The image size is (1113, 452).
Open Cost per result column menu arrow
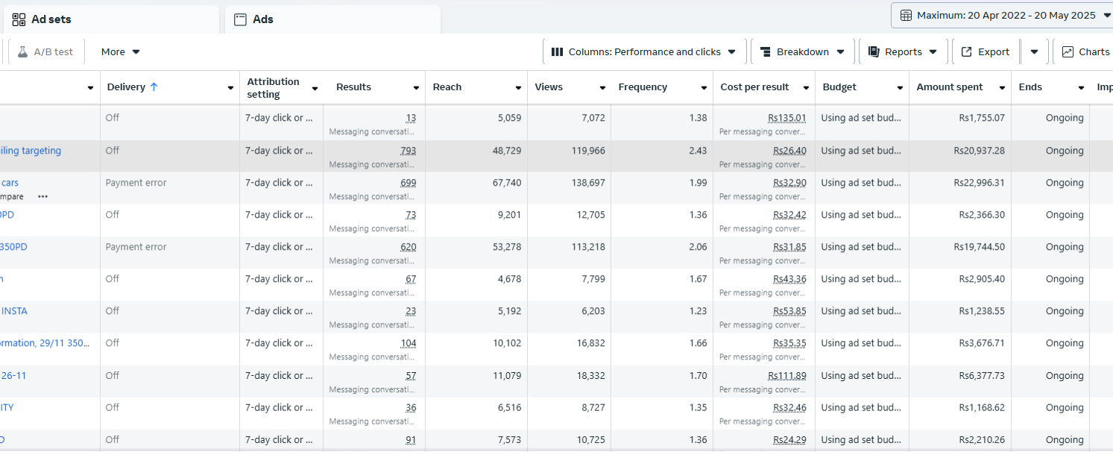coord(806,88)
